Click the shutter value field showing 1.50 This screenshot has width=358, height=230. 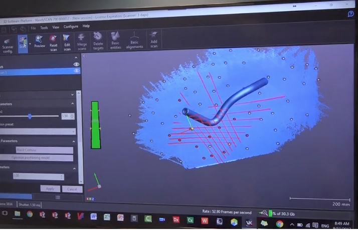coord(66,116)
